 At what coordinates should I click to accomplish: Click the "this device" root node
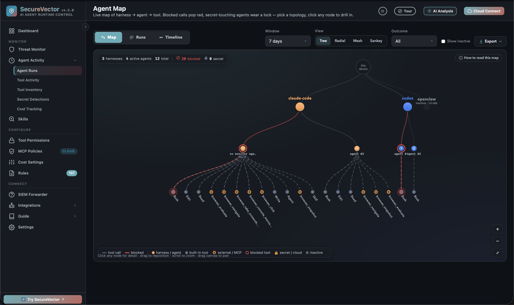click(363, 67)
